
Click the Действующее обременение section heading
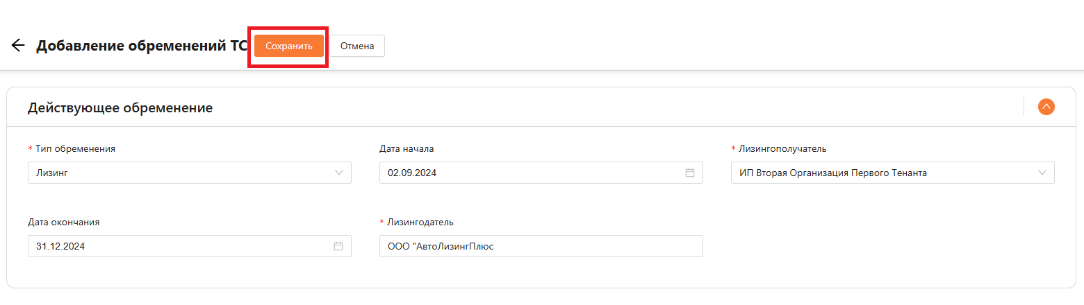[120, 108]
